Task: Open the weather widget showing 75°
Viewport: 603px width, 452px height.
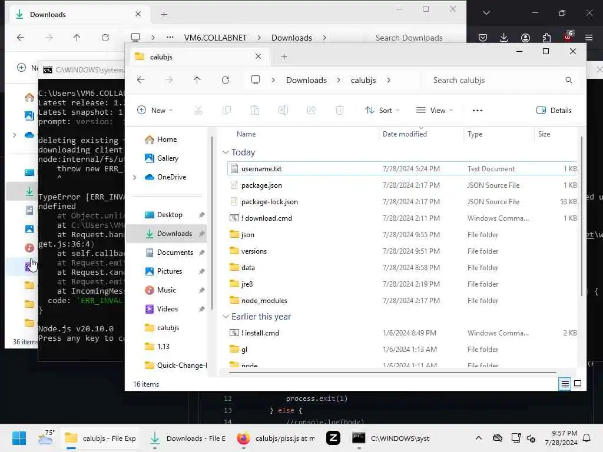Action: [46, 438]
